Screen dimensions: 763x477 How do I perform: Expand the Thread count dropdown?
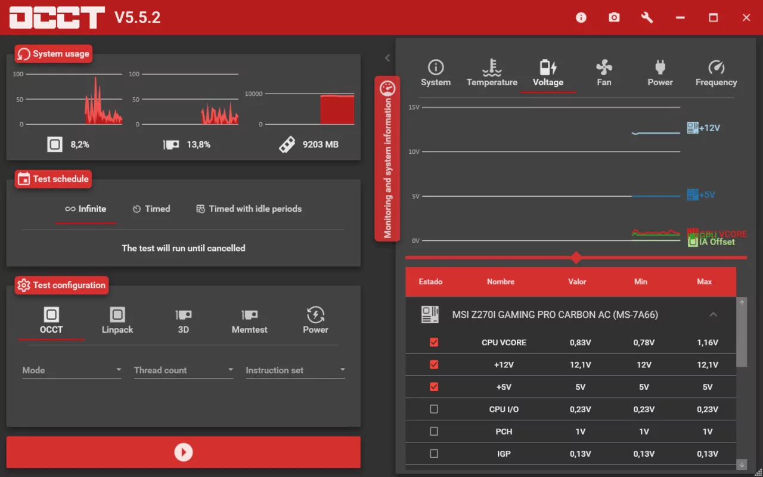click(184, 370)
